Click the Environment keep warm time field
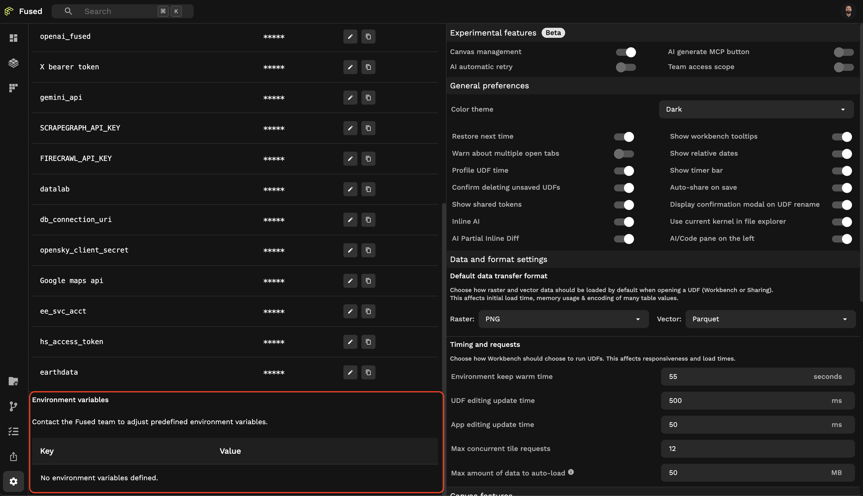863x496 pixels. click(x=736, y=376)
